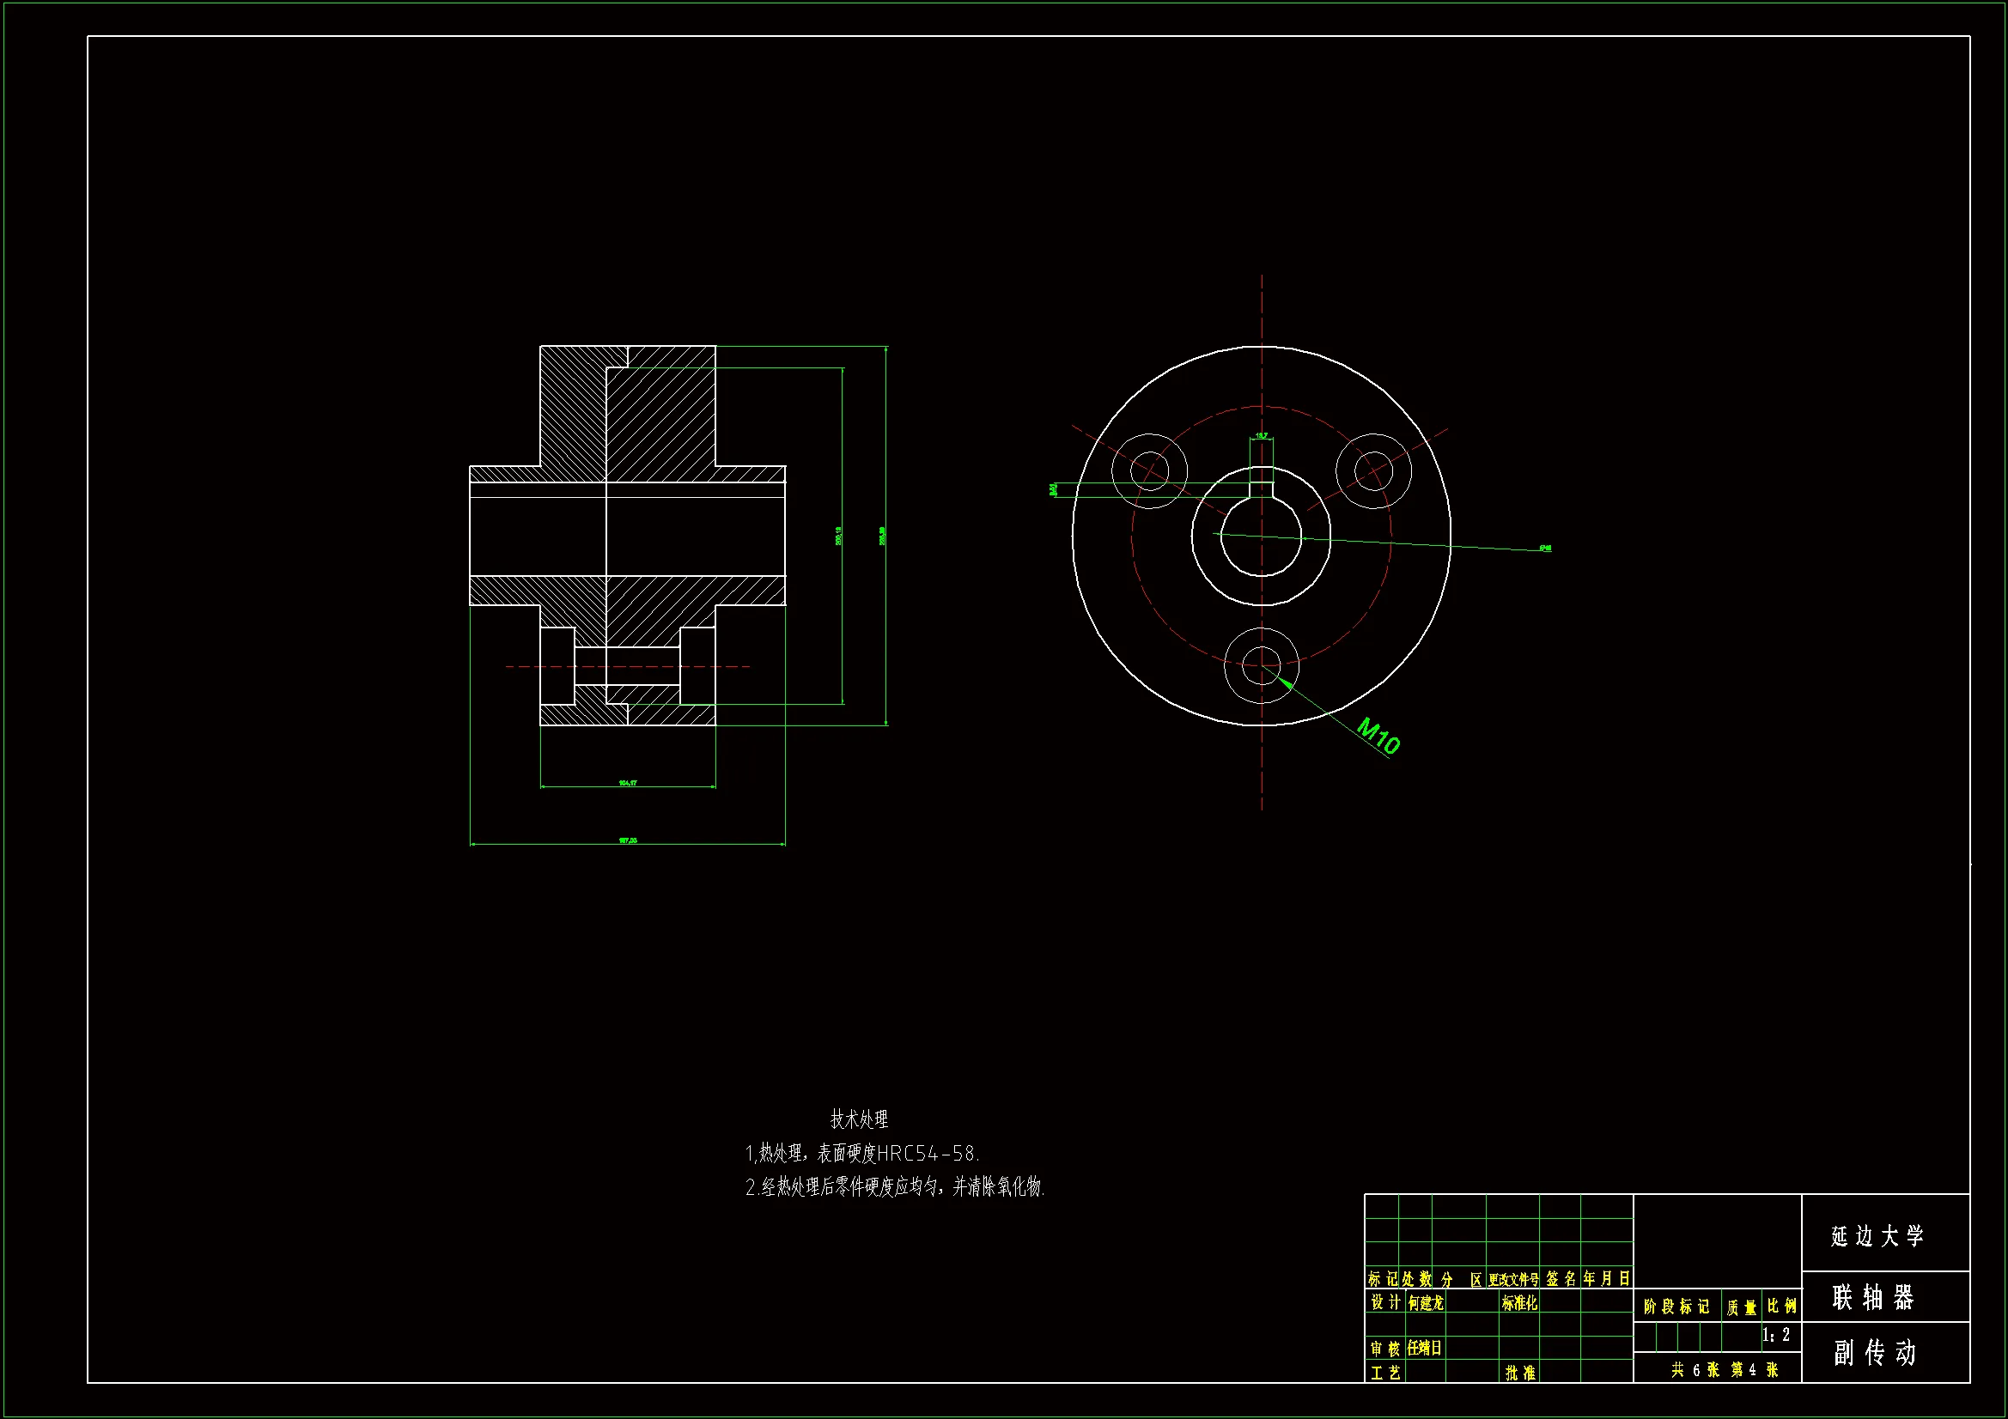Select the upper-left bolt hole circle
The image size is (2008, 1419).
tap(1149, 470)
